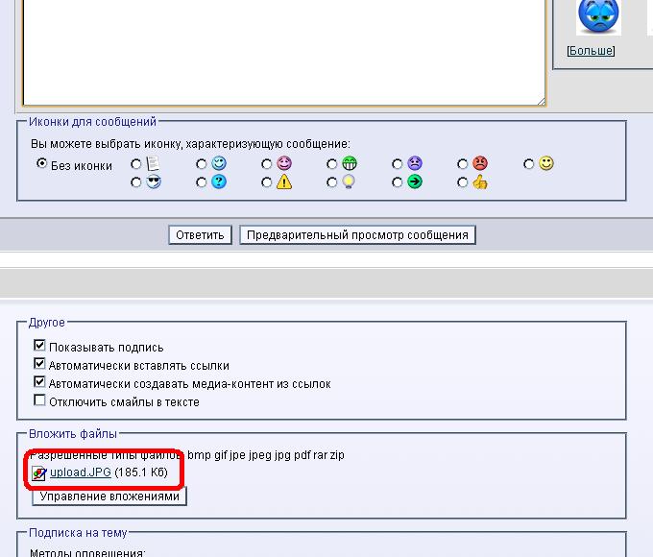The image size is (653, 557).
Task: Open the upload.JPG attachment link
Action: 80,472
